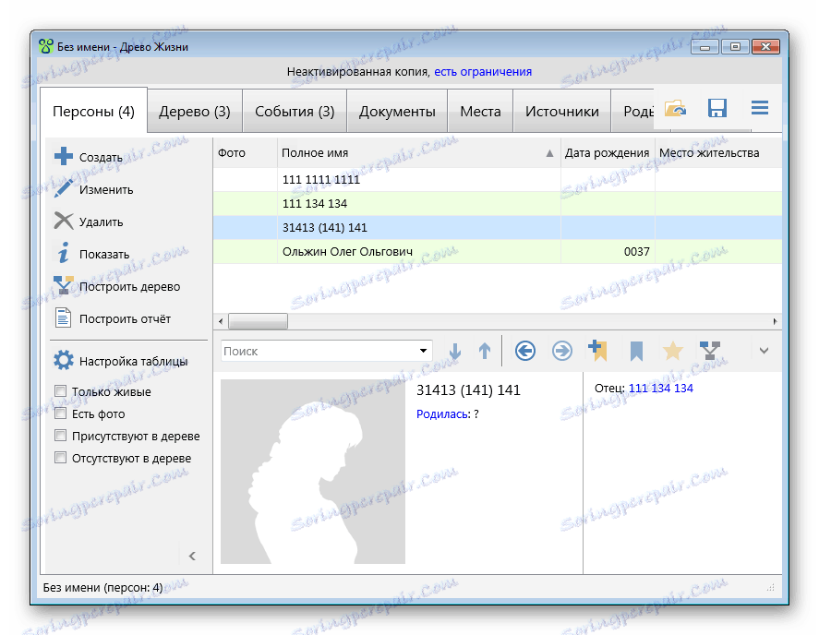The width and height of the screenshot is (819, 635).
Task: Open the Поиск dropdown arrow
Action: pyautogui.click(x=423, y=351)
